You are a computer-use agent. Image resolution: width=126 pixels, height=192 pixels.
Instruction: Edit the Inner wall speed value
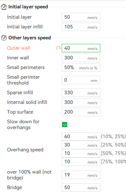point(81,58)
